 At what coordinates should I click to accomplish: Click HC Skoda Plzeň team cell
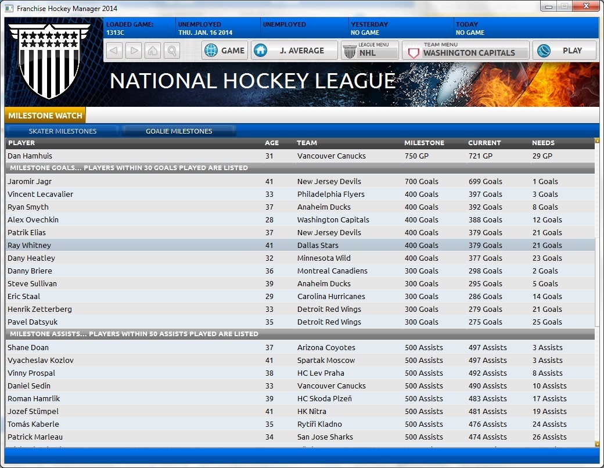324,398
